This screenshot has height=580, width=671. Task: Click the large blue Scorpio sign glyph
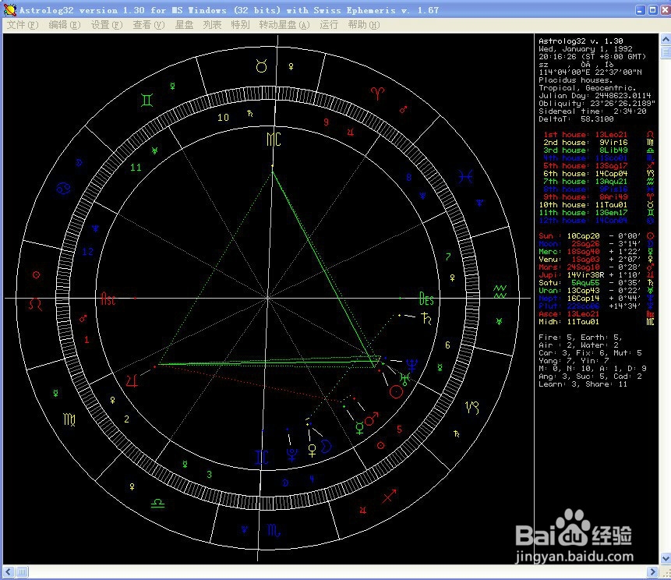point(274,531)
